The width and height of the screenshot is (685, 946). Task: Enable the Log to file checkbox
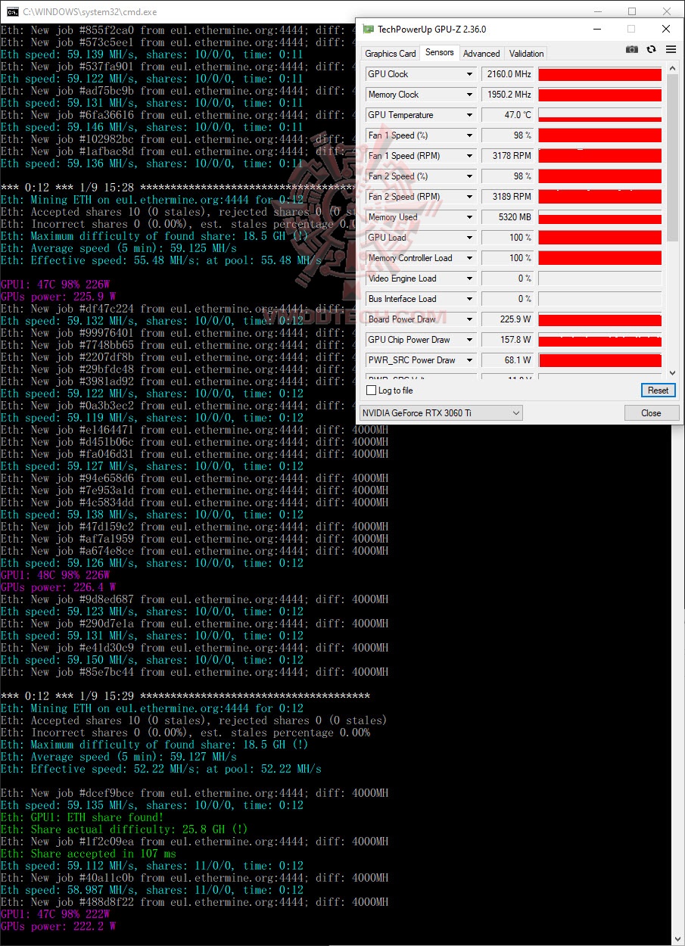(x=371, y=391)
